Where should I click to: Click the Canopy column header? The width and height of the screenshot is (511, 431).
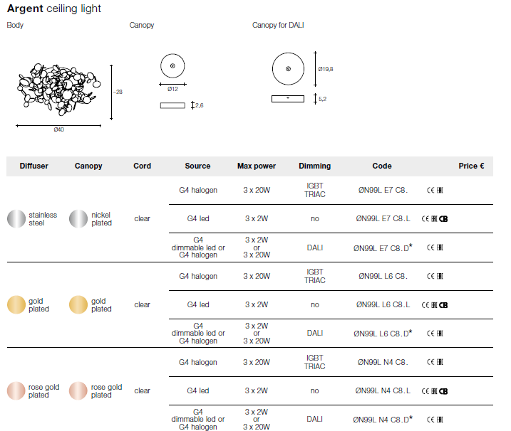(88, 166)
